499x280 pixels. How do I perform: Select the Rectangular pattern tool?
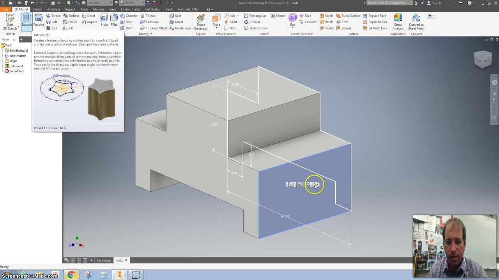pyautogui.click(x=255, y=16)
